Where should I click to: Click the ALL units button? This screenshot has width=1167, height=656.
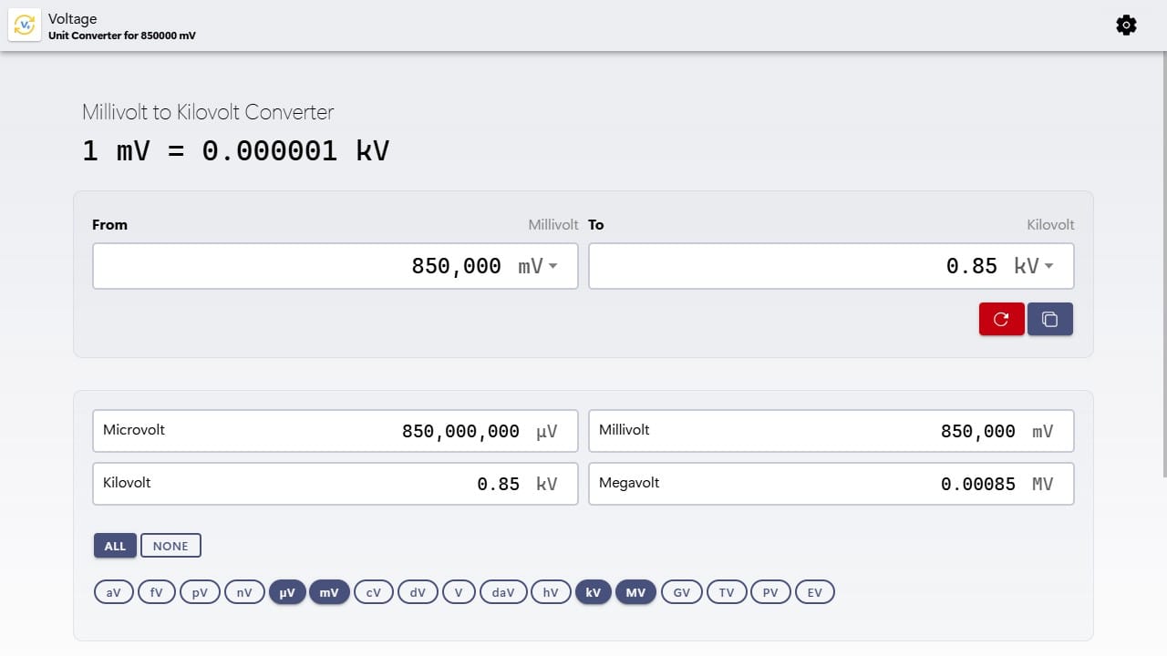[115, 545]
